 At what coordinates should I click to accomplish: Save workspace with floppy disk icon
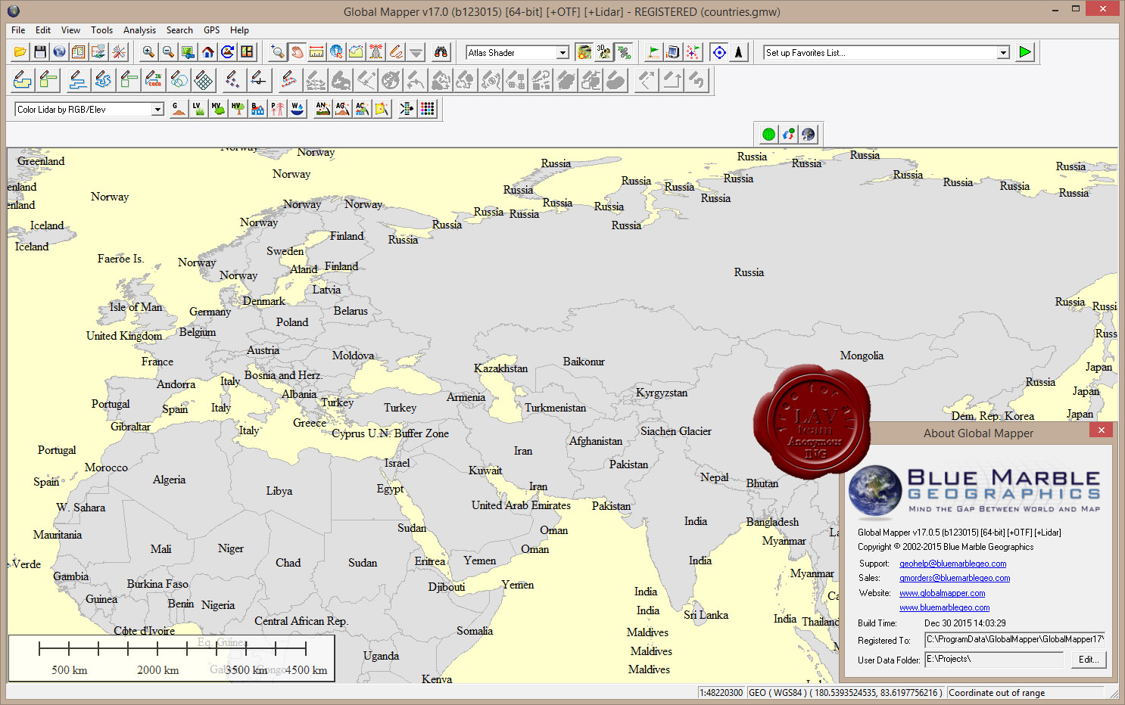pos(40,52)
